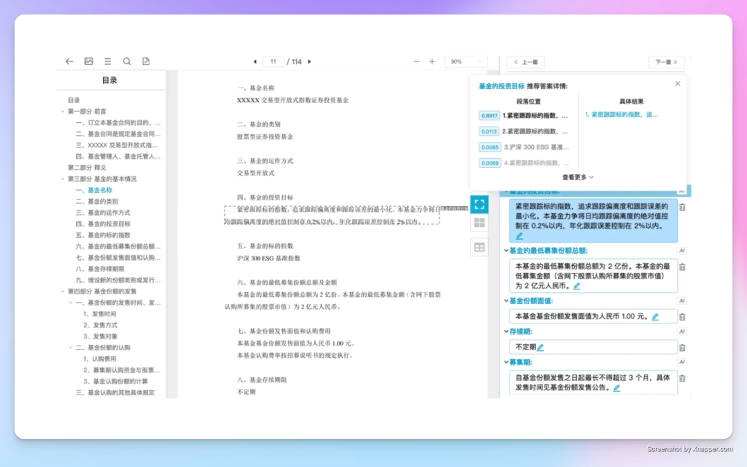Image resolution: width=747 pixels, height=467 pixels.
Task: Select the 0.0085 沪深 300 ESG result
Action: click(524, 147)
